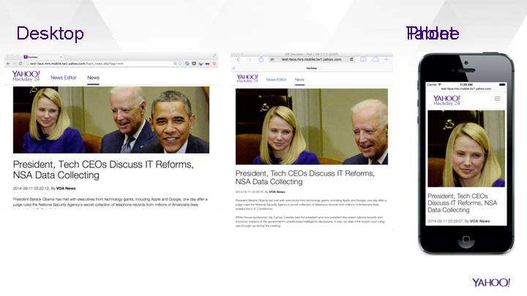The image size is (527, 296).
Task: Tap the iCloud tabs icon on tablet
Action: tap(375, 59)
